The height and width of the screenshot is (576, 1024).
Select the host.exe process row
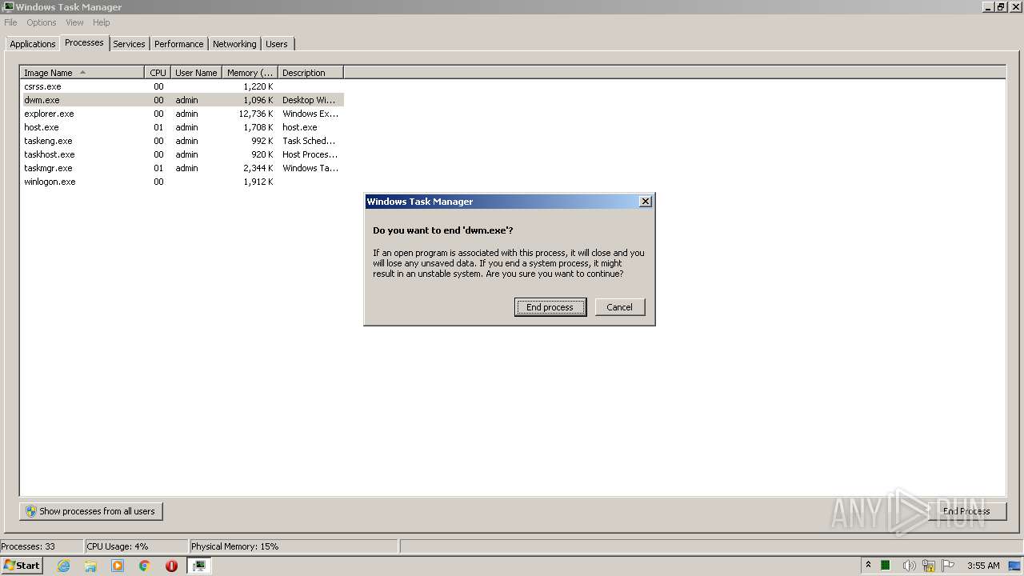(x=182, y=127)
